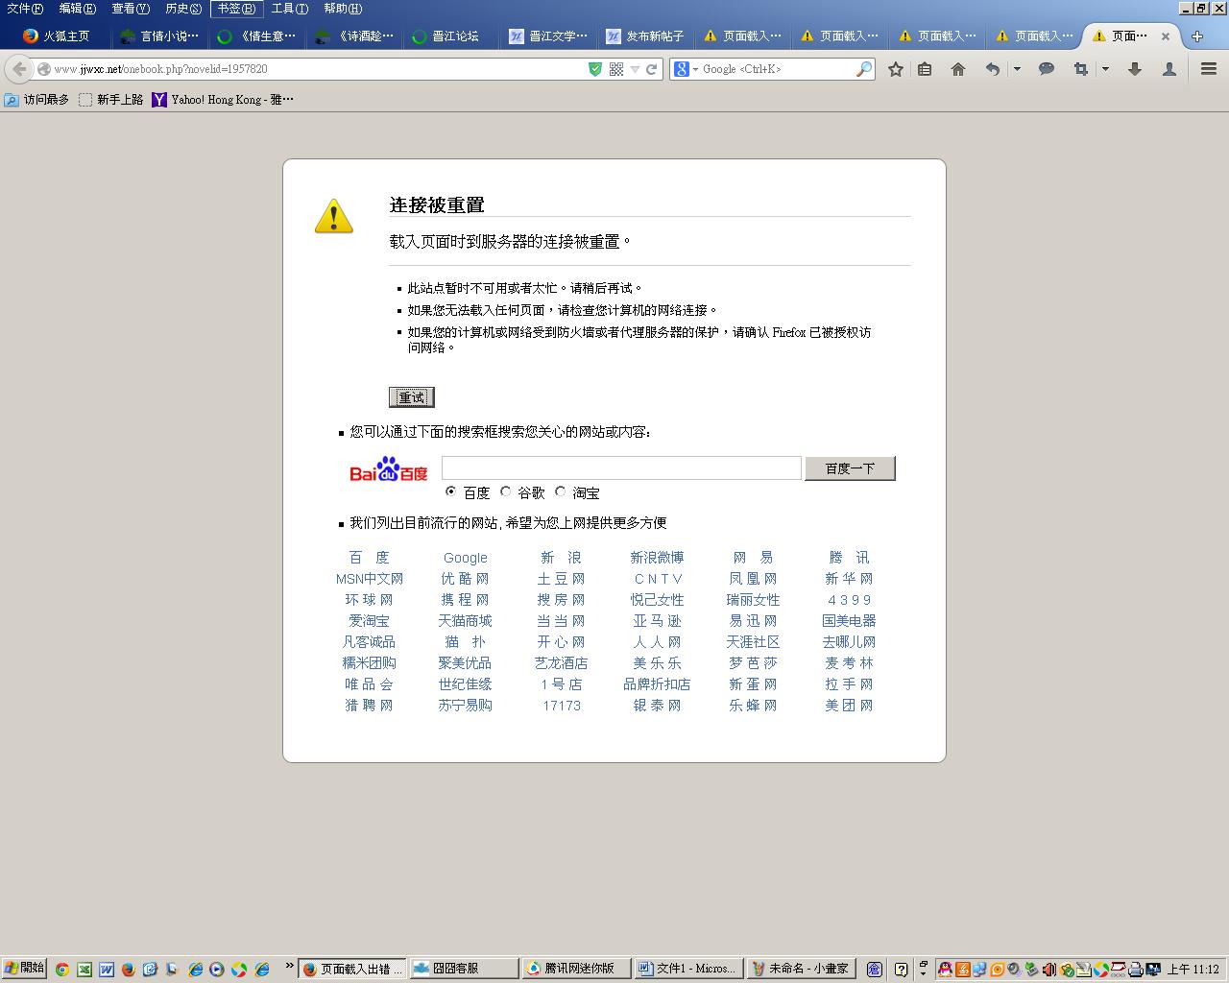The height and width of the screenshot is (983, 1229).
Task: Switch to the 火狐主页 tab
Action: pyautogui.click(x=56, y=36)
